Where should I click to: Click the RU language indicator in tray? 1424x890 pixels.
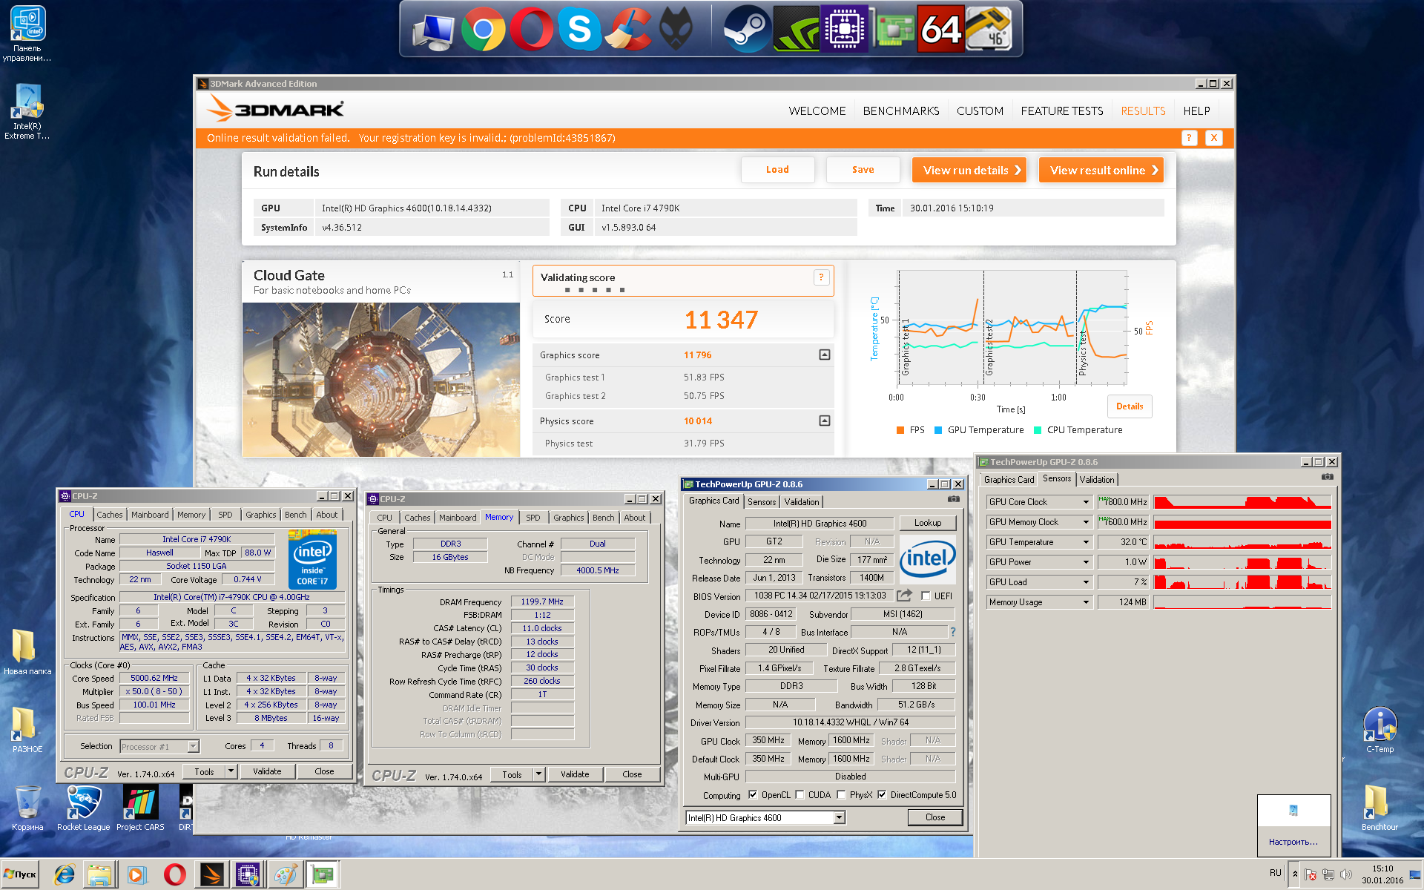point(1275,873)
